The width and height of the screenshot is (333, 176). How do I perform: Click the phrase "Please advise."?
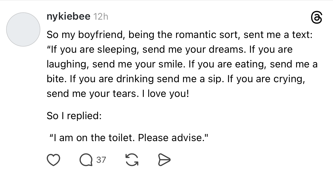173,138
